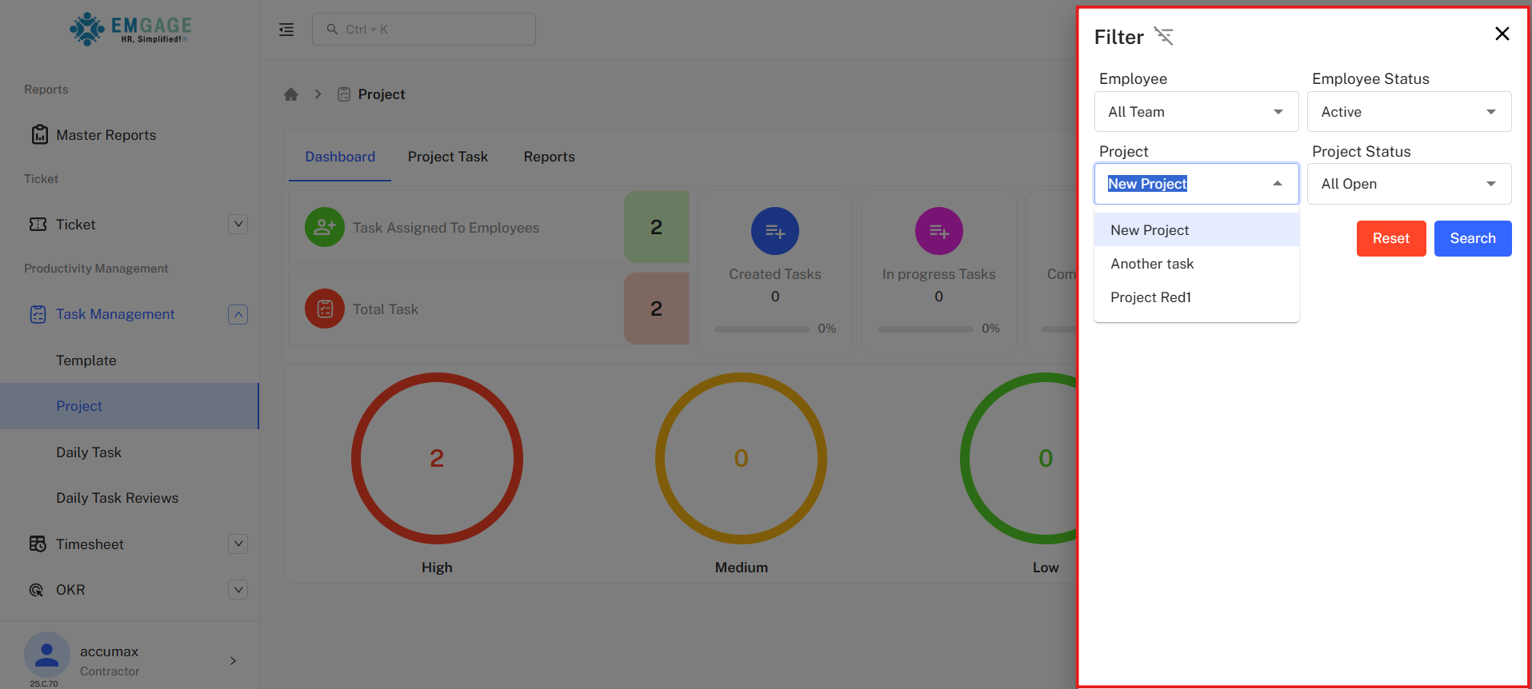The width and height of the screenshot is (1532, 689).
Task: Click the home breadcrumb icon
Action: (x=291, y=94)
